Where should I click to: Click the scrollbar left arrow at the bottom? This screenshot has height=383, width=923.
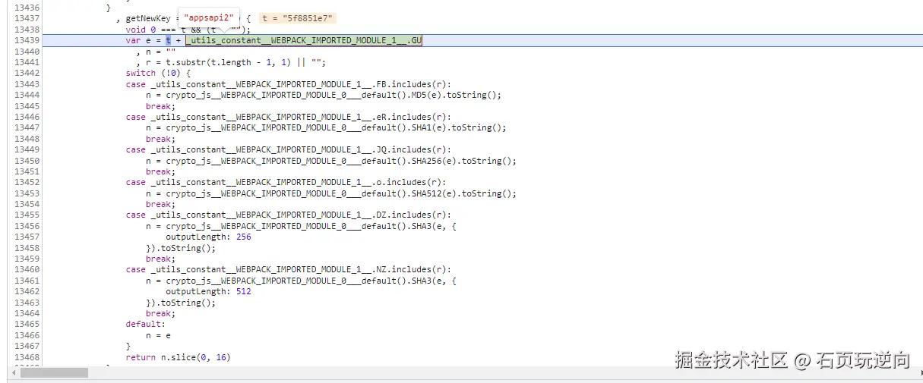pos(13,372)
